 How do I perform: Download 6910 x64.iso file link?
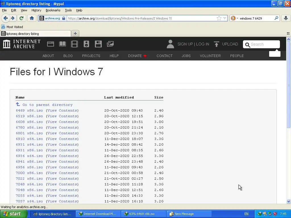(x=29, y=139)
